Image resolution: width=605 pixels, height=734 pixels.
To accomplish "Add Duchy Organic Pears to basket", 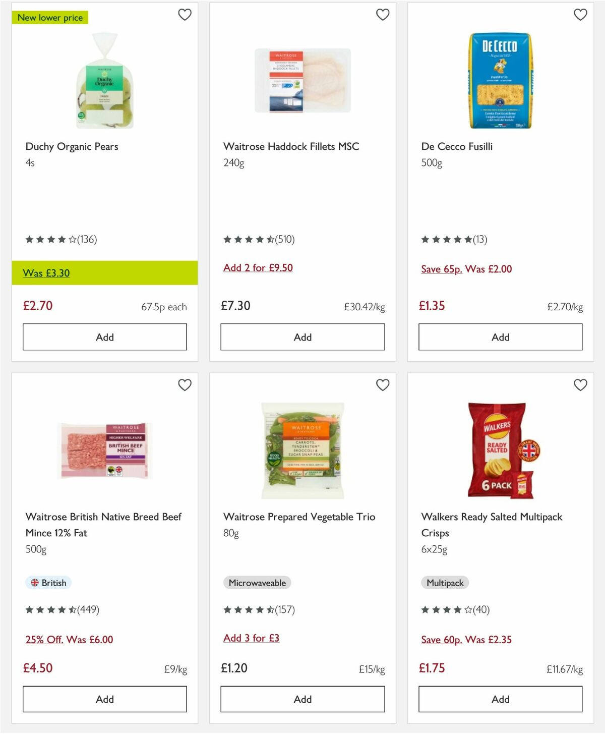I will 104,337.
